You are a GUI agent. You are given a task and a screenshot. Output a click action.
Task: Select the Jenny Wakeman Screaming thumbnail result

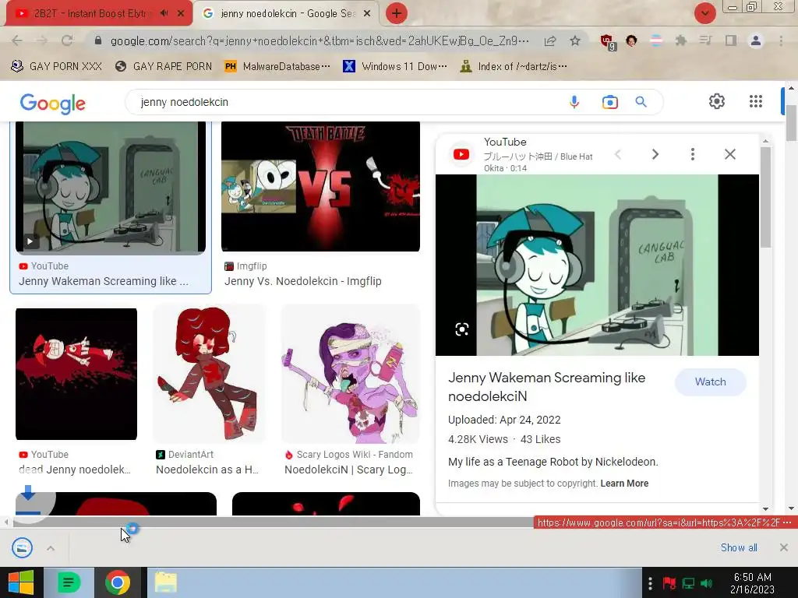click(111, 188)
